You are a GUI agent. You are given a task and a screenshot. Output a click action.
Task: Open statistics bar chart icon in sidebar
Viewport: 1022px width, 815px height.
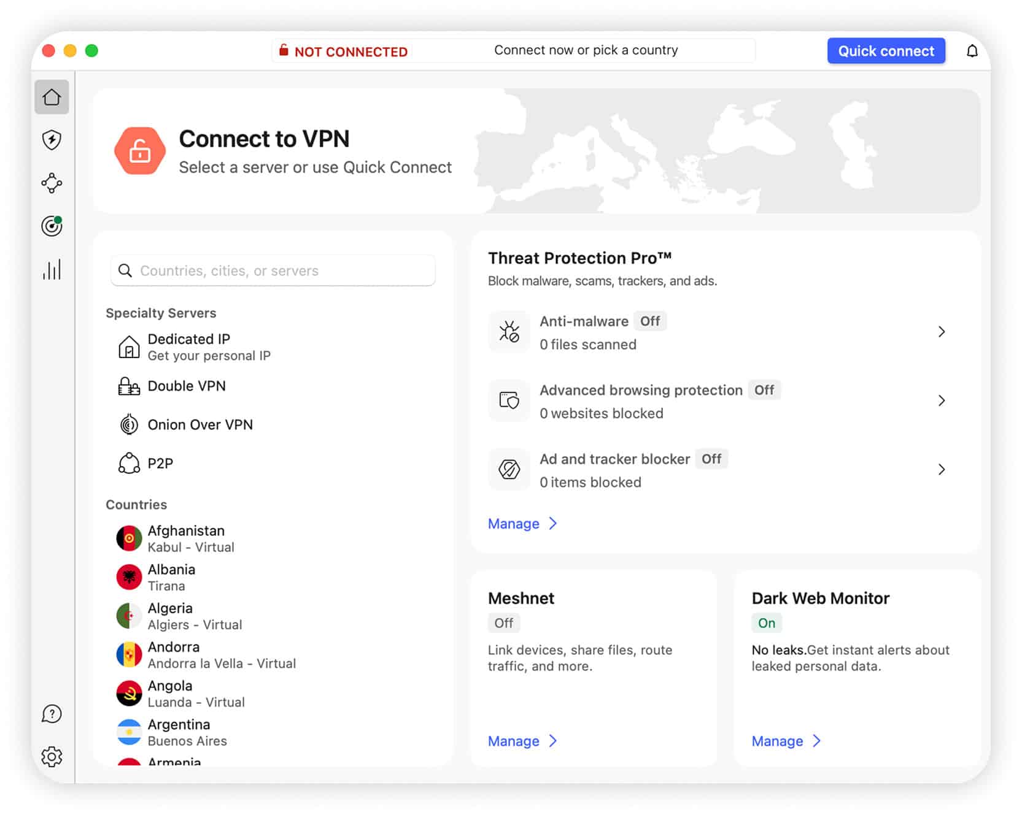pyautogui.click(x=52, y=269)
